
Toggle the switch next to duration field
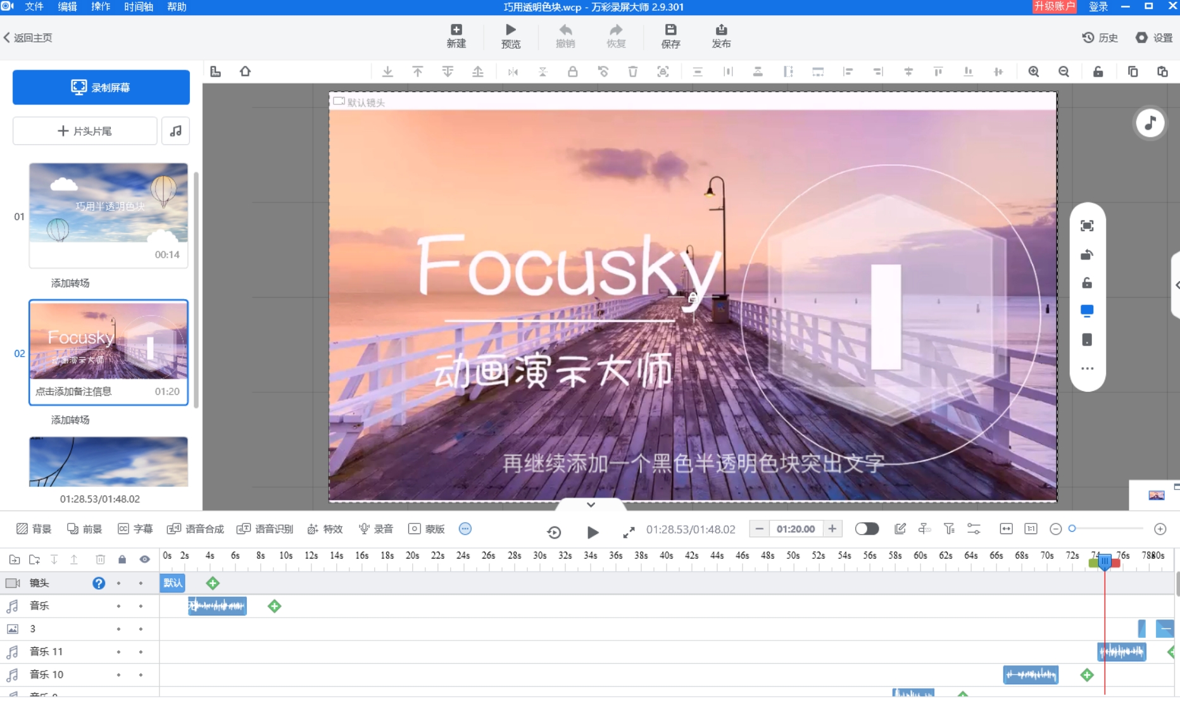coord(867,529)
